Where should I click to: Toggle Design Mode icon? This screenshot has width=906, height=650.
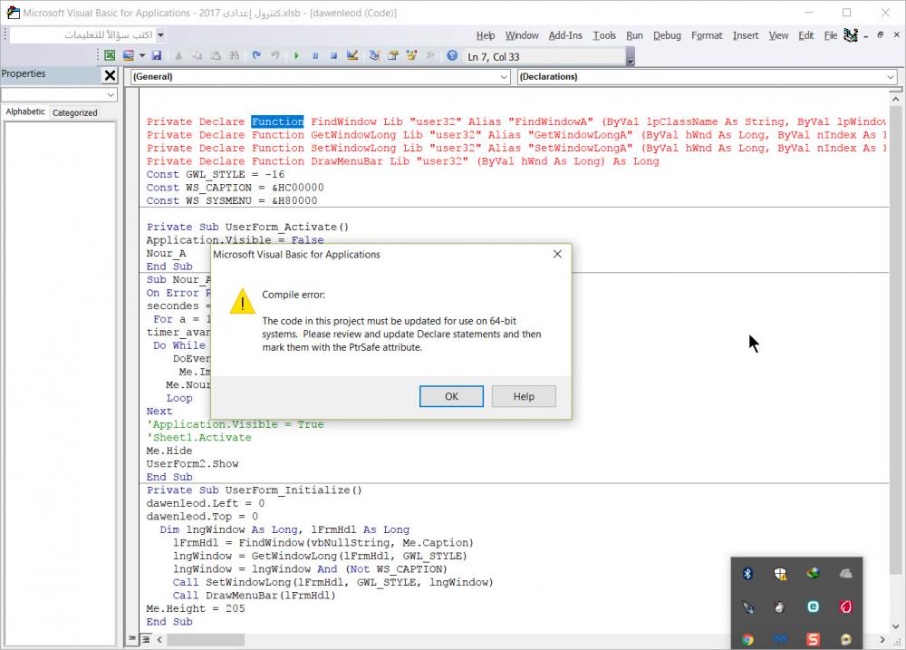[x=352, y=55]
